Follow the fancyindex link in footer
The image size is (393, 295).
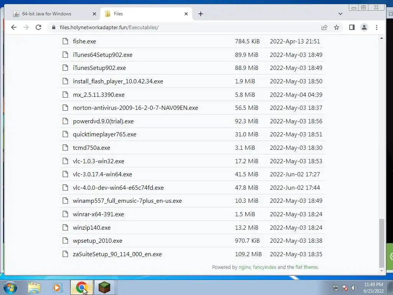(265, 267)
